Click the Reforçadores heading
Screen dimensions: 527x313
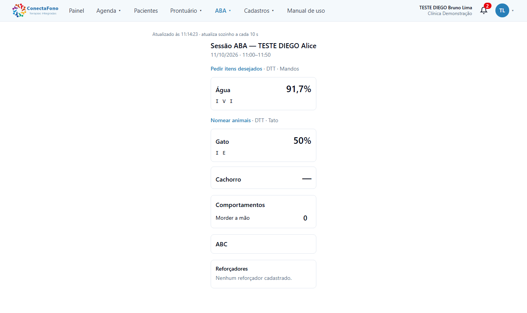coord(231,269)
